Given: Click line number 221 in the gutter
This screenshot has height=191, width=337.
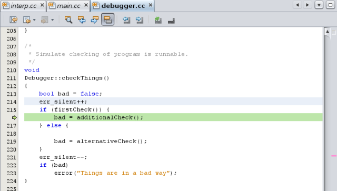Looking at the screenshot, I should pyautogui.click(x=12, y=157).
